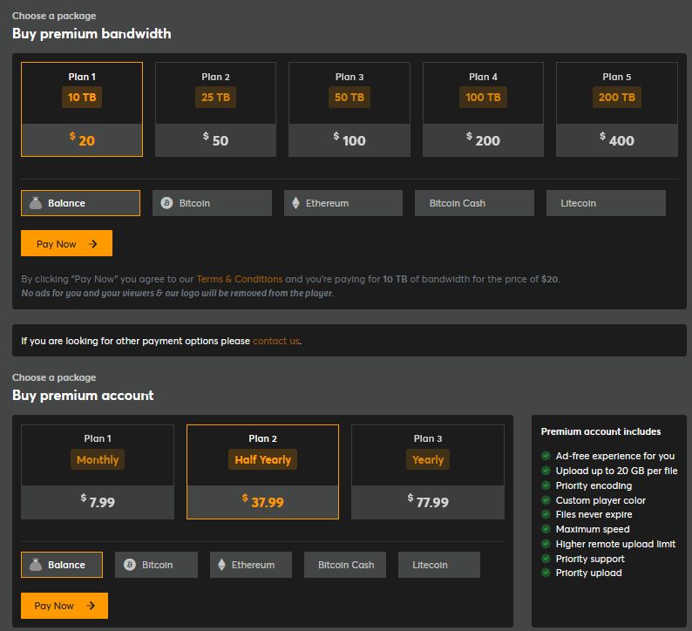Choose the Yearly premium plan at $77.99
The height and width of the screenshot is (631, 692).
[427, 471]
